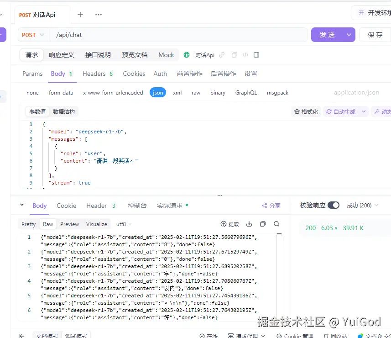391x338 pixels.
Task: Select the xml body type
Action: point(177,93)
